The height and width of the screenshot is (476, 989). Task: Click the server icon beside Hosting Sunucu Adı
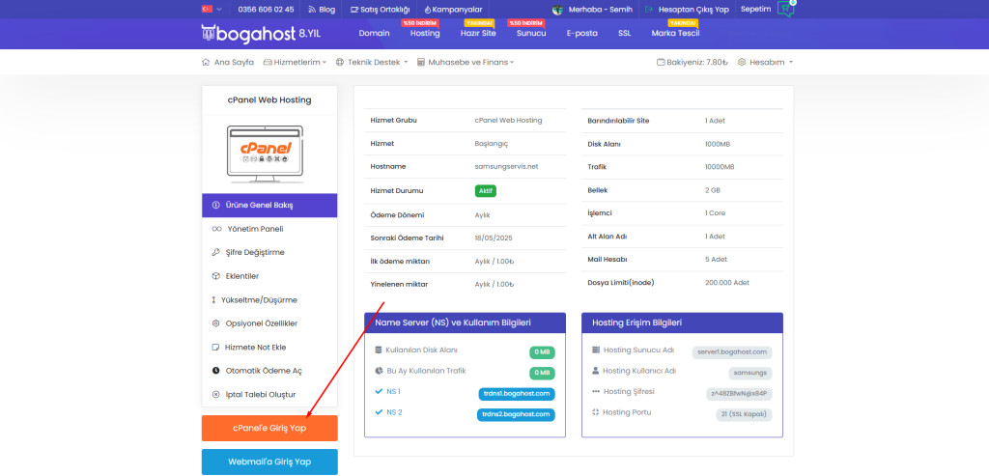click(596, 350)
